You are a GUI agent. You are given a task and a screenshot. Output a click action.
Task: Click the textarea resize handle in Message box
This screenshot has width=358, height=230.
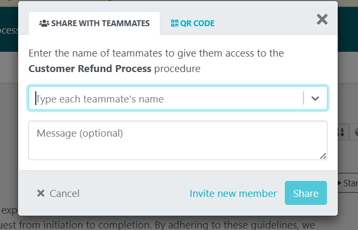[x=323, y=156]
